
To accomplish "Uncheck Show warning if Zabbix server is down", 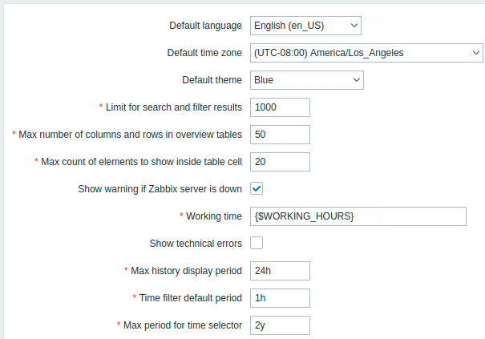I will point(257,188).
